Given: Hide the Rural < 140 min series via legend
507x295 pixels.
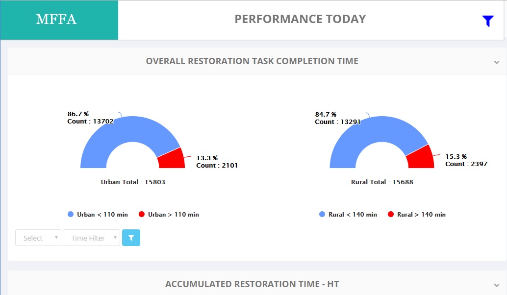Looking at the screenshot, I should click(x=348, y=215).
